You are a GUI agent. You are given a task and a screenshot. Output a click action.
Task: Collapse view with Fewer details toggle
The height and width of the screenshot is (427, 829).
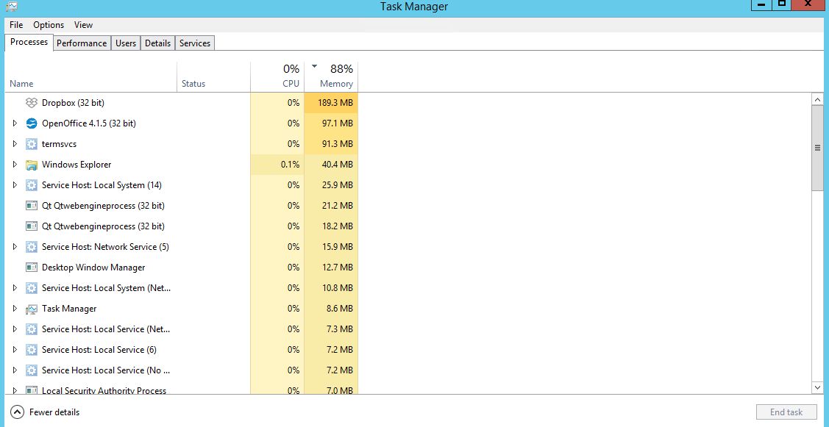[x=45, y=412]
